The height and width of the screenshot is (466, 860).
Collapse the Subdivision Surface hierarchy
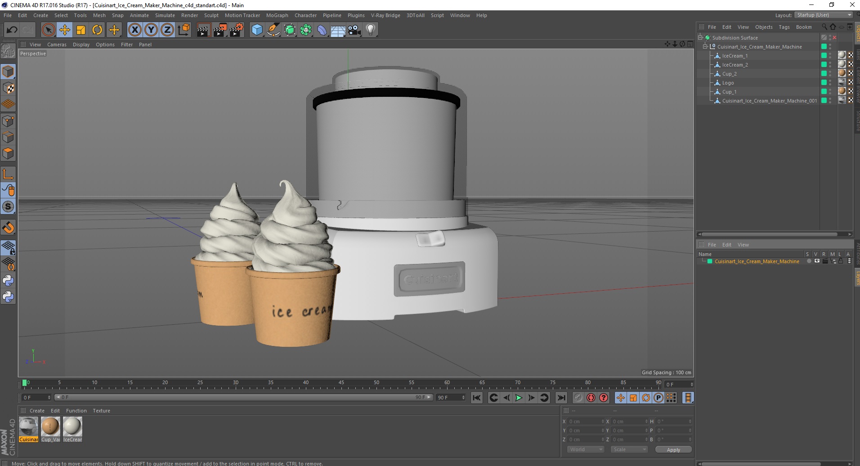pos(700,38)
